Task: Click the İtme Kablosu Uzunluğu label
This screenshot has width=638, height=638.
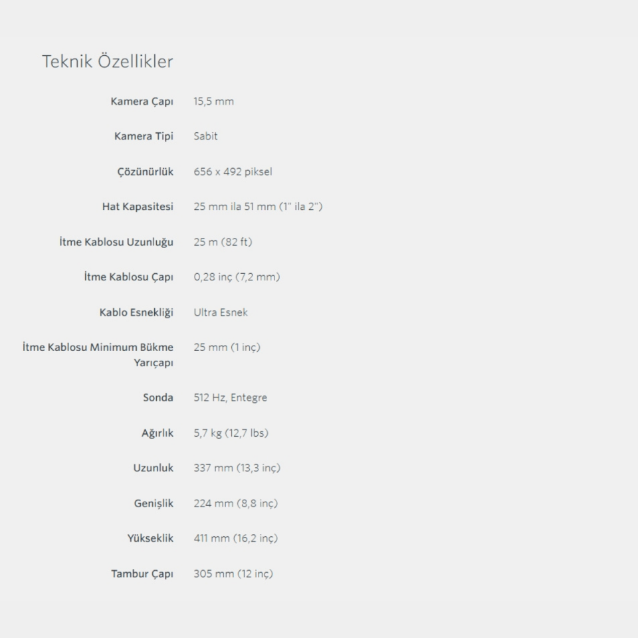Action: pyautogui.click(x=116, y=242)
